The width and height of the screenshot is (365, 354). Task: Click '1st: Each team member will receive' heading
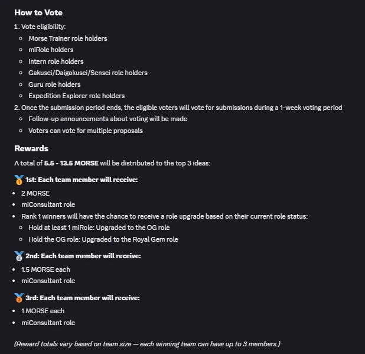[82, 180]
